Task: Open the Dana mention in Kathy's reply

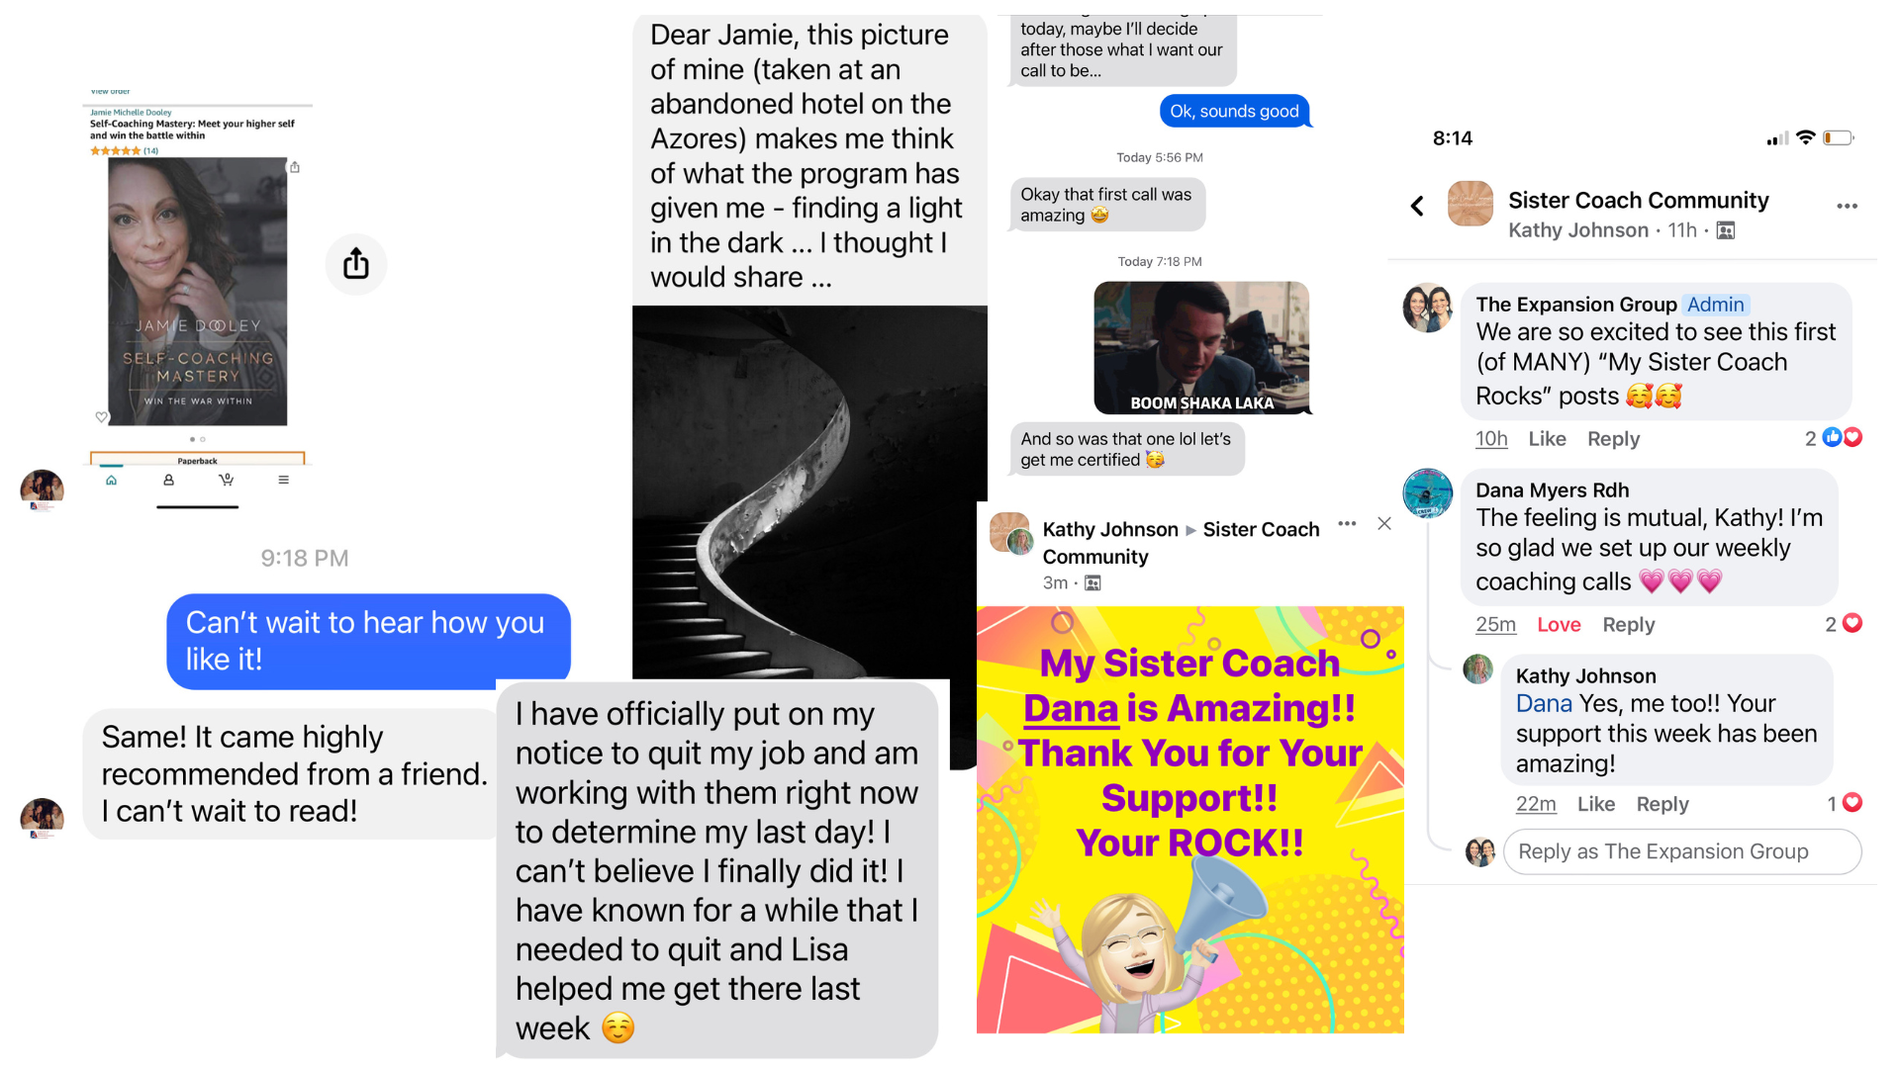Action: pos(1544,704)
